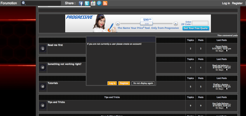Click Do not display again button
Viewport: 246px width, 116px height.
[x=143, y=83]
